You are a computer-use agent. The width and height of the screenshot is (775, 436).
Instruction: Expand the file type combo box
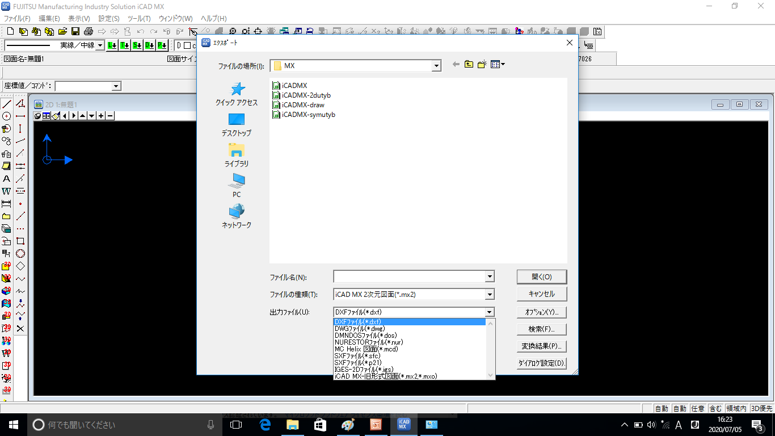pyautogui.click(x=490, y=294)
